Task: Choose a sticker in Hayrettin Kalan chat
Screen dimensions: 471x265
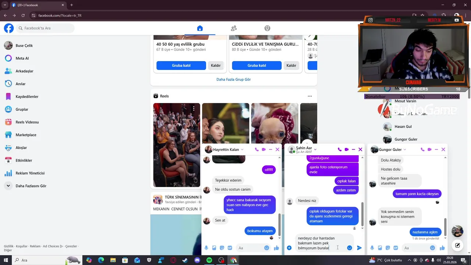Action: click(x=222, y=248)
